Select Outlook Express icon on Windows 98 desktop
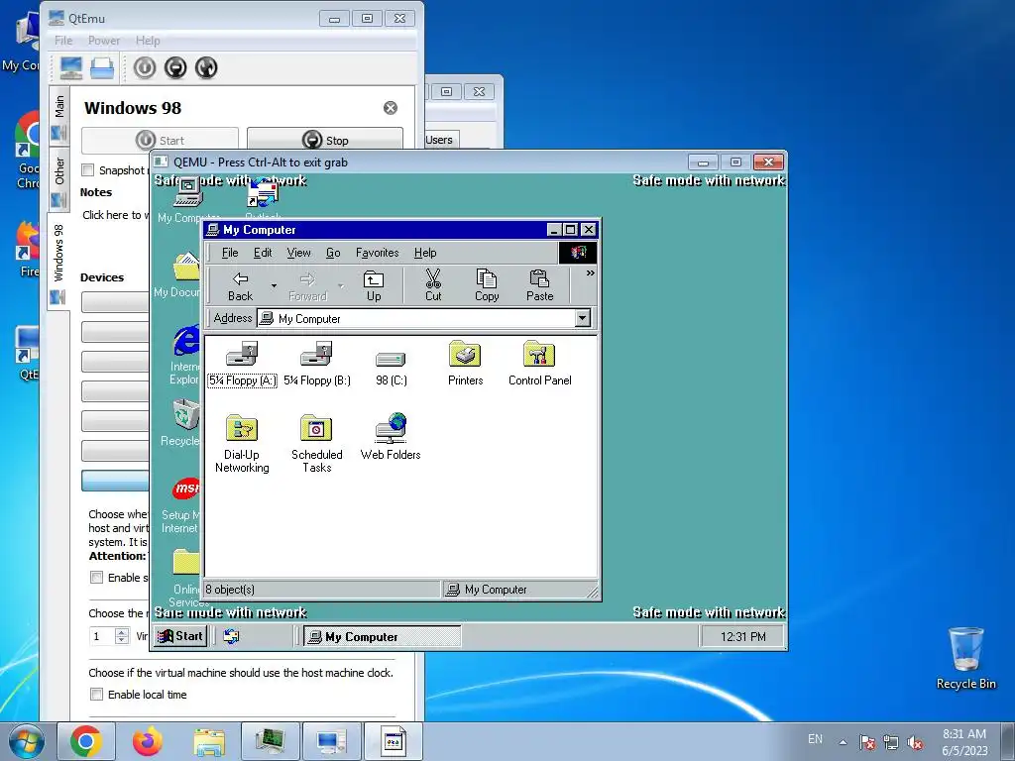Image resolution: width=1015 pixels, height=761 pixels. pyautogui.click(x=263, y=199)
